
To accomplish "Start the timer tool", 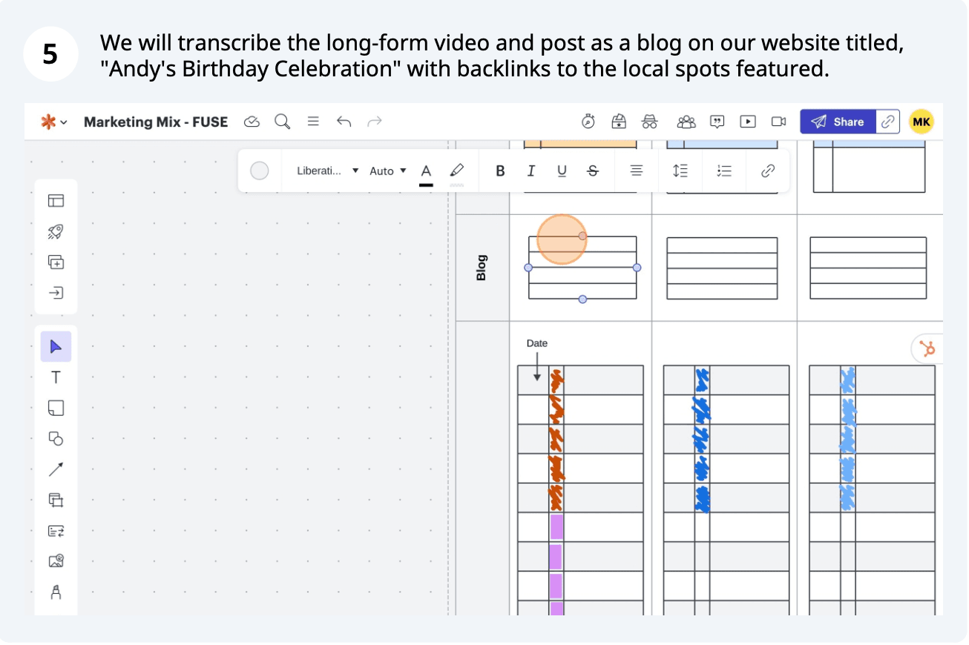I will (588, 122).
